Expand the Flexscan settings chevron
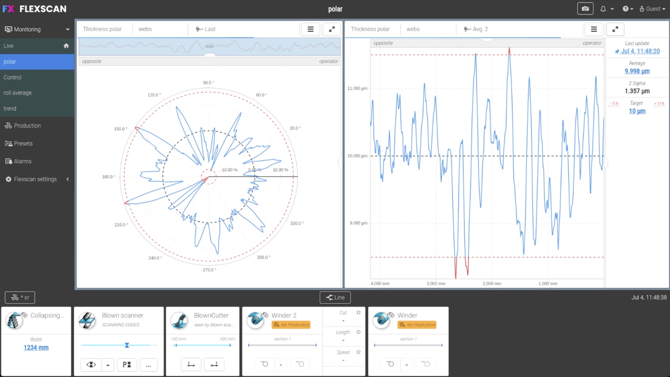 (68, 179)
